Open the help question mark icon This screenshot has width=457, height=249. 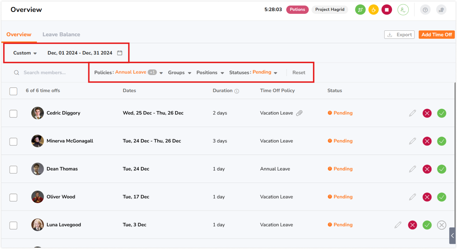425,10
